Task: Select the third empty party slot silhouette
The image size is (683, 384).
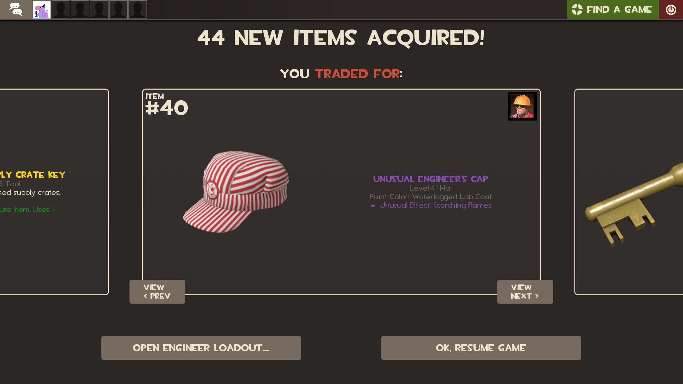Action: click(99, 10)
